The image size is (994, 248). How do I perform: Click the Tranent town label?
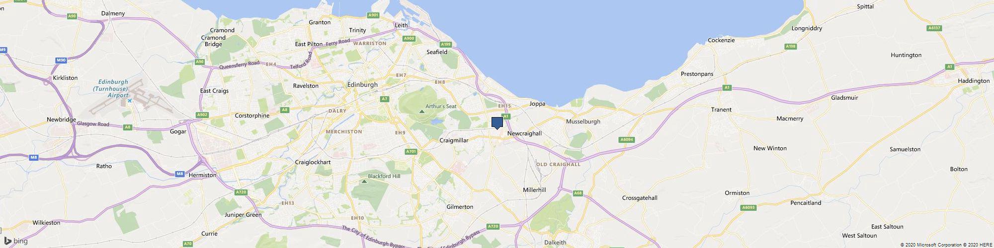coord(721,110)
